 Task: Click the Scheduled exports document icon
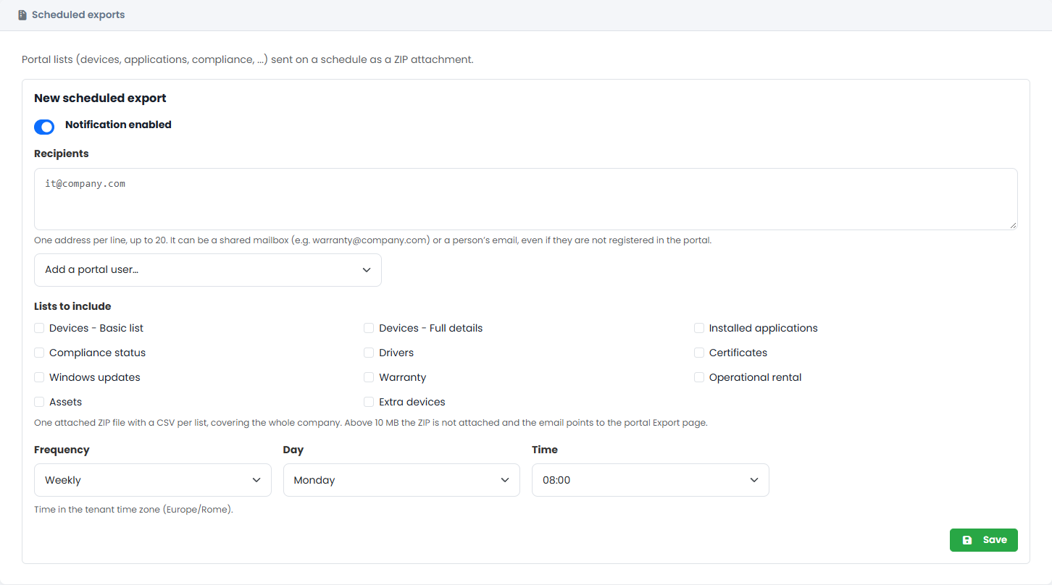pos(22,15)
